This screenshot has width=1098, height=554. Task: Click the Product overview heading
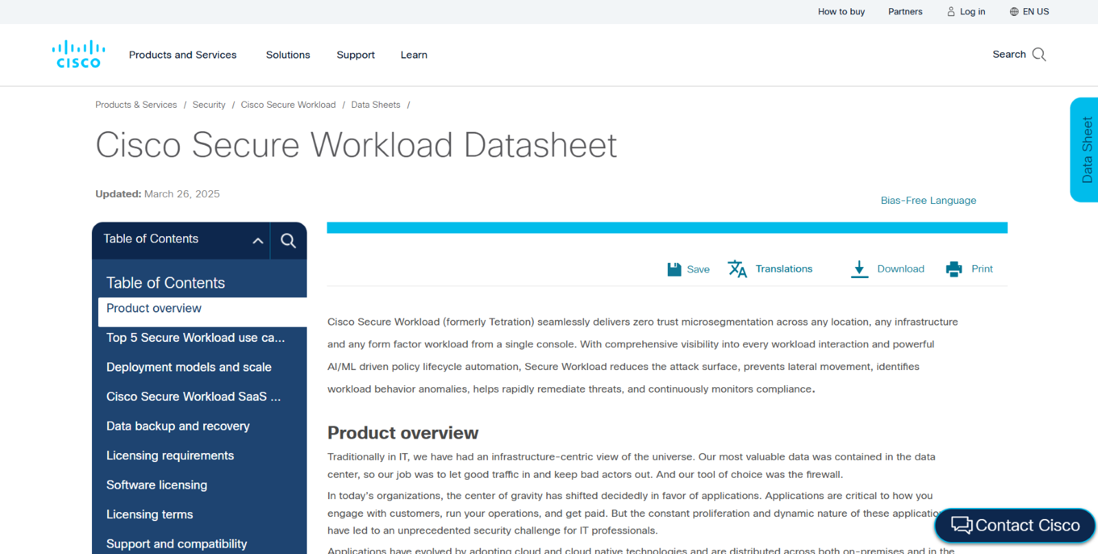click(403, 433)
